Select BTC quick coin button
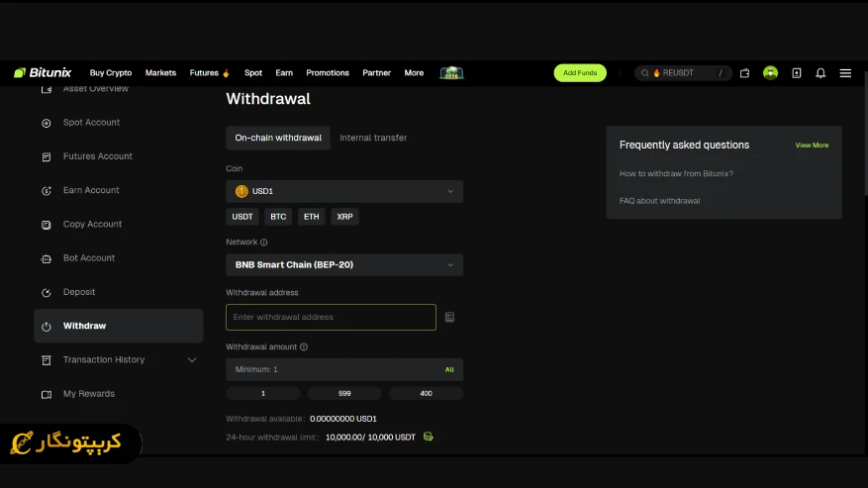 [x=278, y=217]
